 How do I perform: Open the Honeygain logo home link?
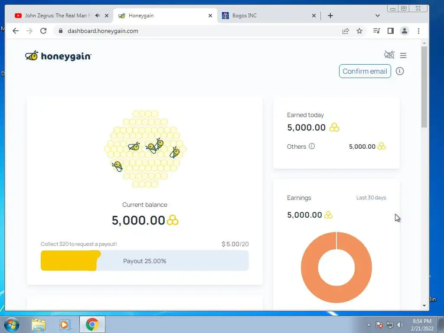[x=59, y=56]
